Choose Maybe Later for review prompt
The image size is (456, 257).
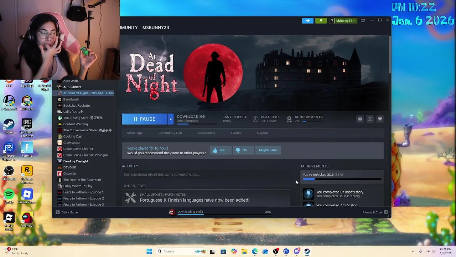[268, 150]
